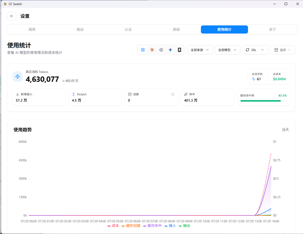This screenshot has width=303, height=234.
Task: Toggle the 输出 legend series
Action: 184,226
